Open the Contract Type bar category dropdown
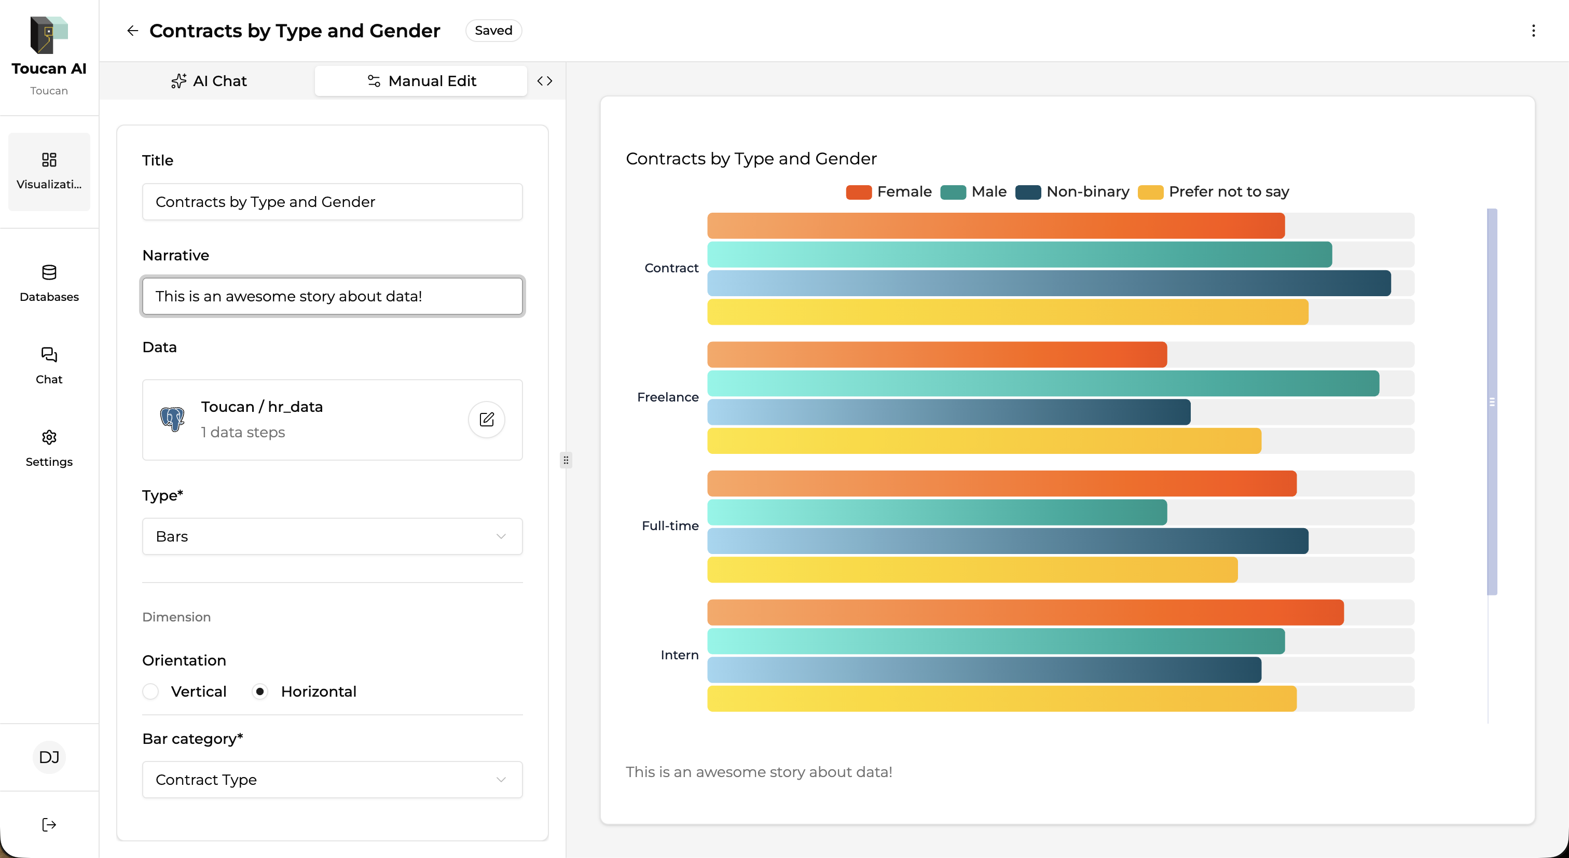The image size is (1569, 858). [x=332, y=780]
